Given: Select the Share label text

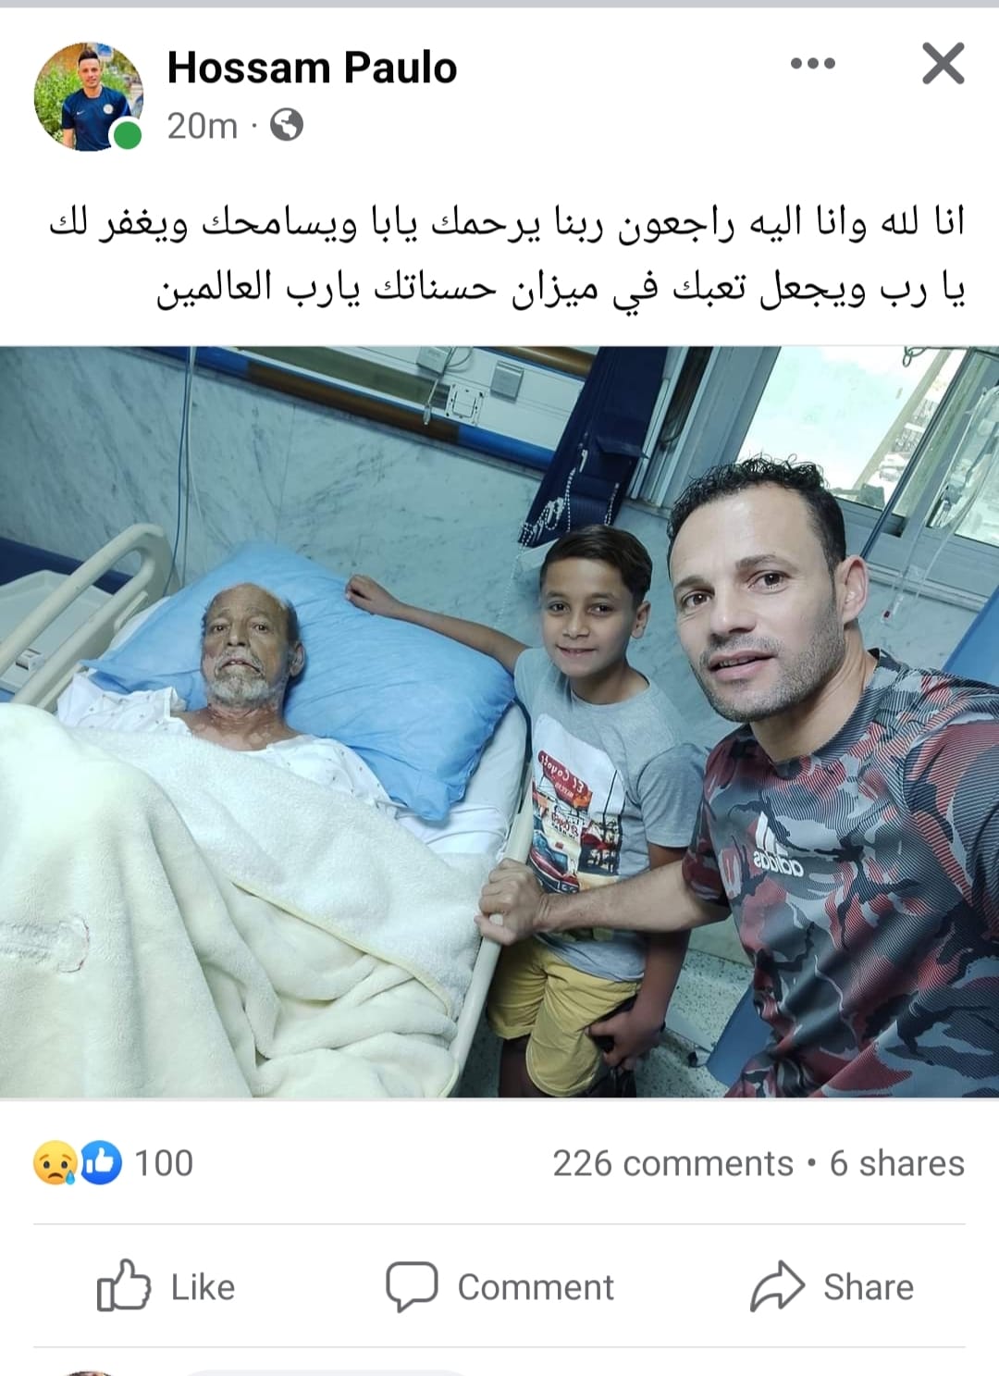Looking at the screenshot, I should [x=869, y=1287].
